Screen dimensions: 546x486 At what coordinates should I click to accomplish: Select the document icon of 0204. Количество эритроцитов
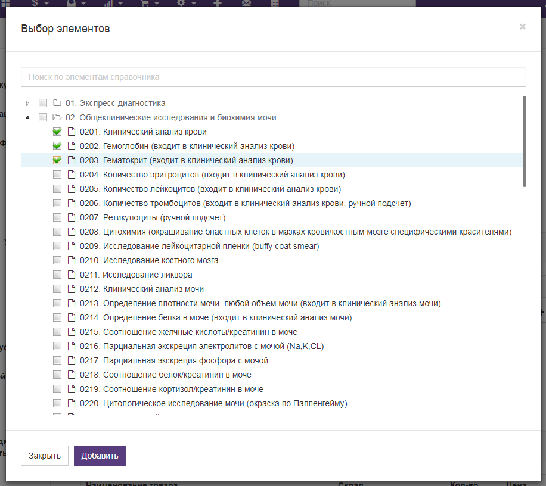72,175
